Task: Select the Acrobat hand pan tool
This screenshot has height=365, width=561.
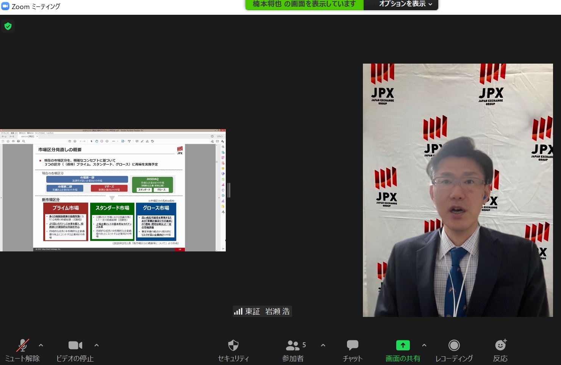Action: (x=97, y=141)
